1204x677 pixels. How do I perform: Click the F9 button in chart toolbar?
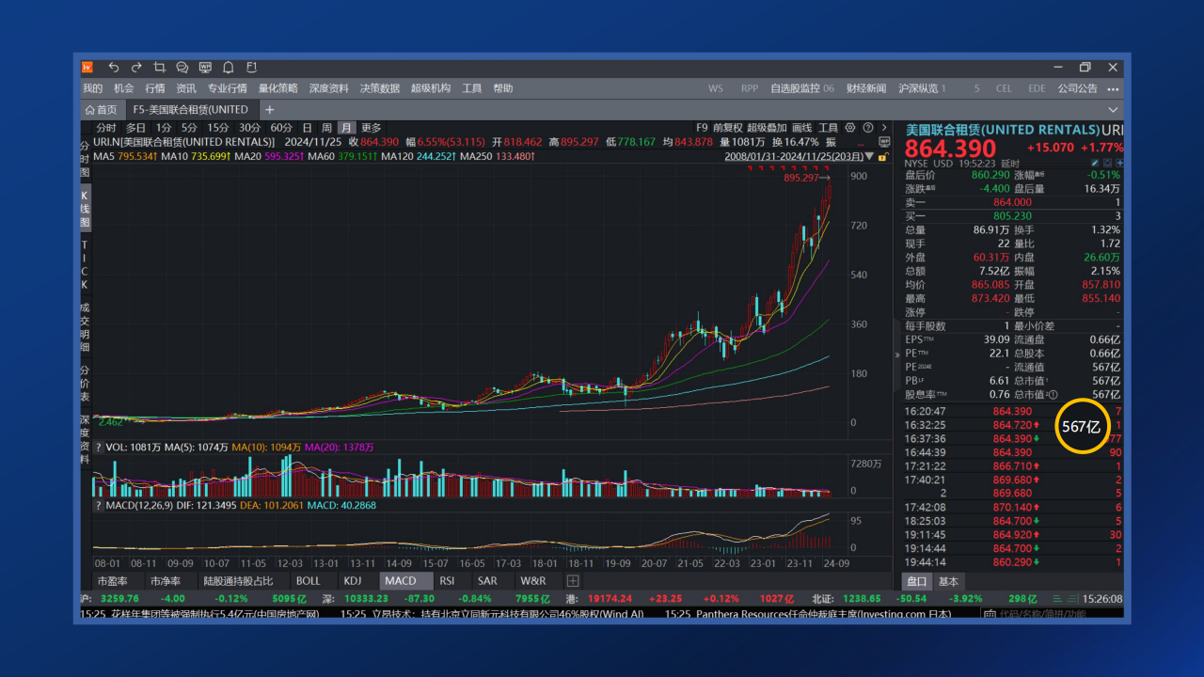point(702,128)
